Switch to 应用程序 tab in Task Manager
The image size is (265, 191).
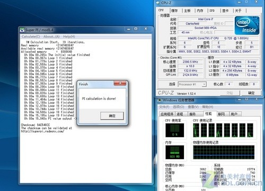click(167, 114)
